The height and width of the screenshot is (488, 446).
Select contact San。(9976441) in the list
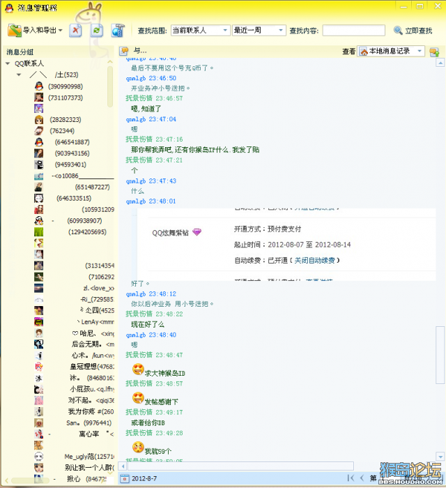89,422
